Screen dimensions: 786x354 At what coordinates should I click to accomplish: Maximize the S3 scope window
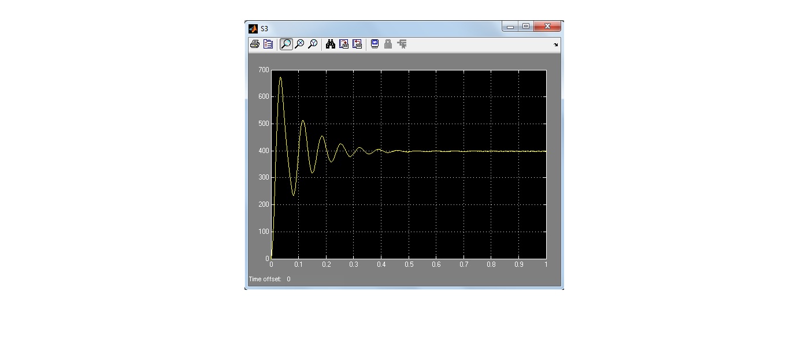525,27
